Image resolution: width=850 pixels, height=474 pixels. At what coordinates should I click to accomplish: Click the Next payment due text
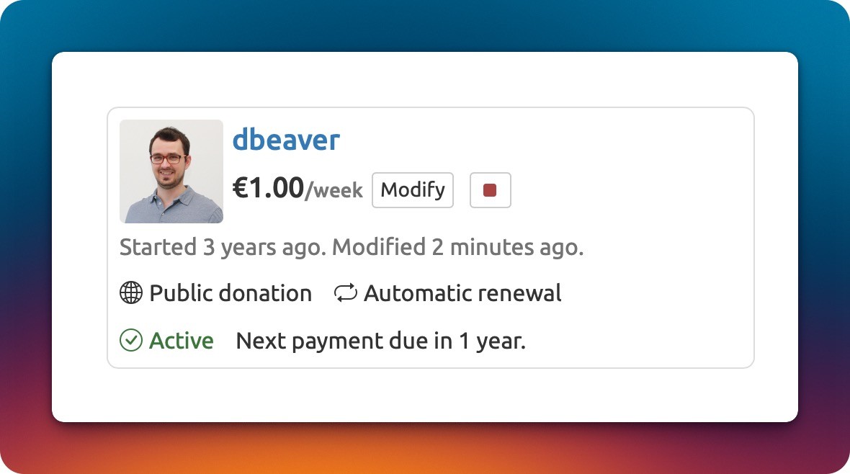[380, 340]
